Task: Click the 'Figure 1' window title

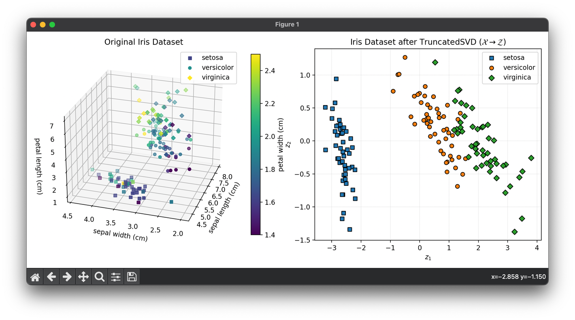Action: [x=287, y=25]
